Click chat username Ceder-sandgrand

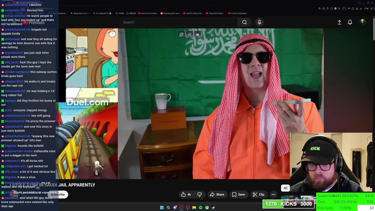click(17, 72)
